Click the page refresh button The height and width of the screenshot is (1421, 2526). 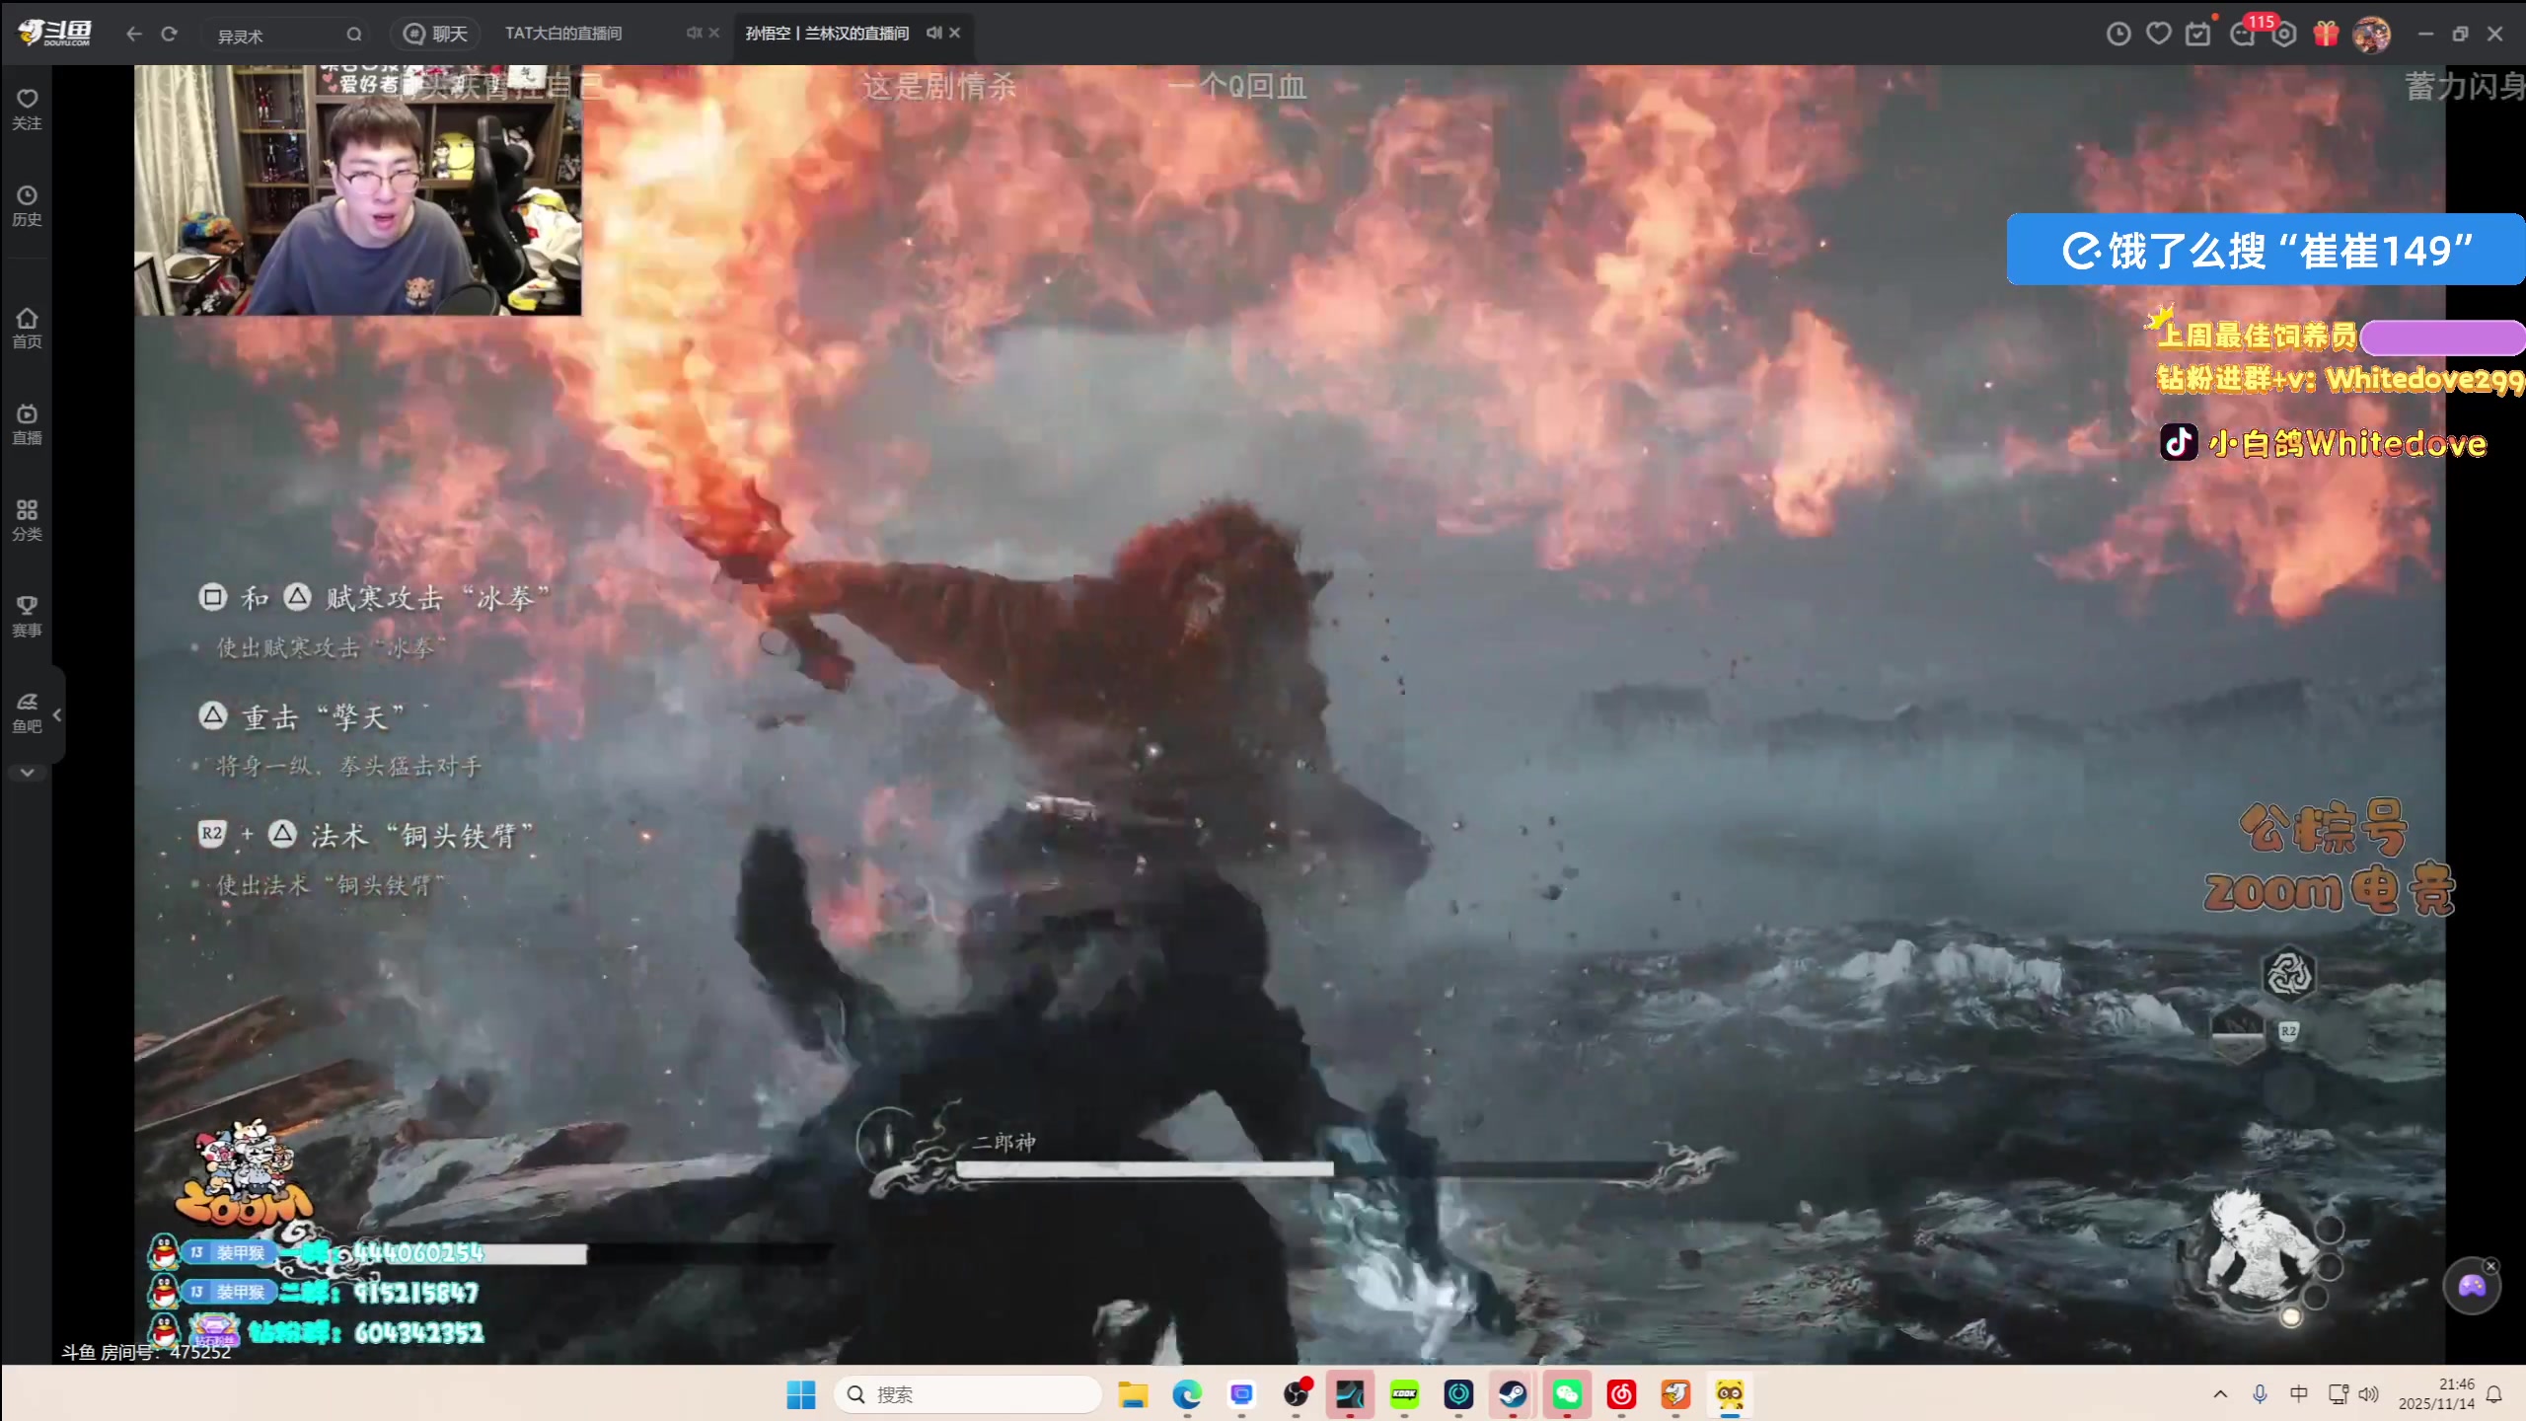tap(170, 33)
